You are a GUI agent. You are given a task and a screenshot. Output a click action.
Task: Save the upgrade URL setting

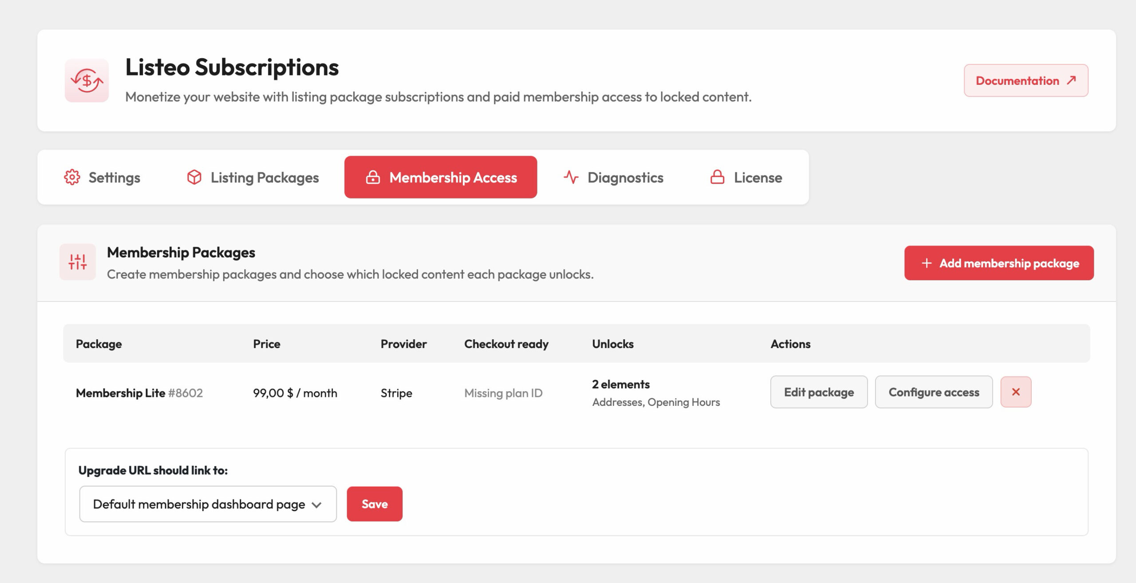375,504
